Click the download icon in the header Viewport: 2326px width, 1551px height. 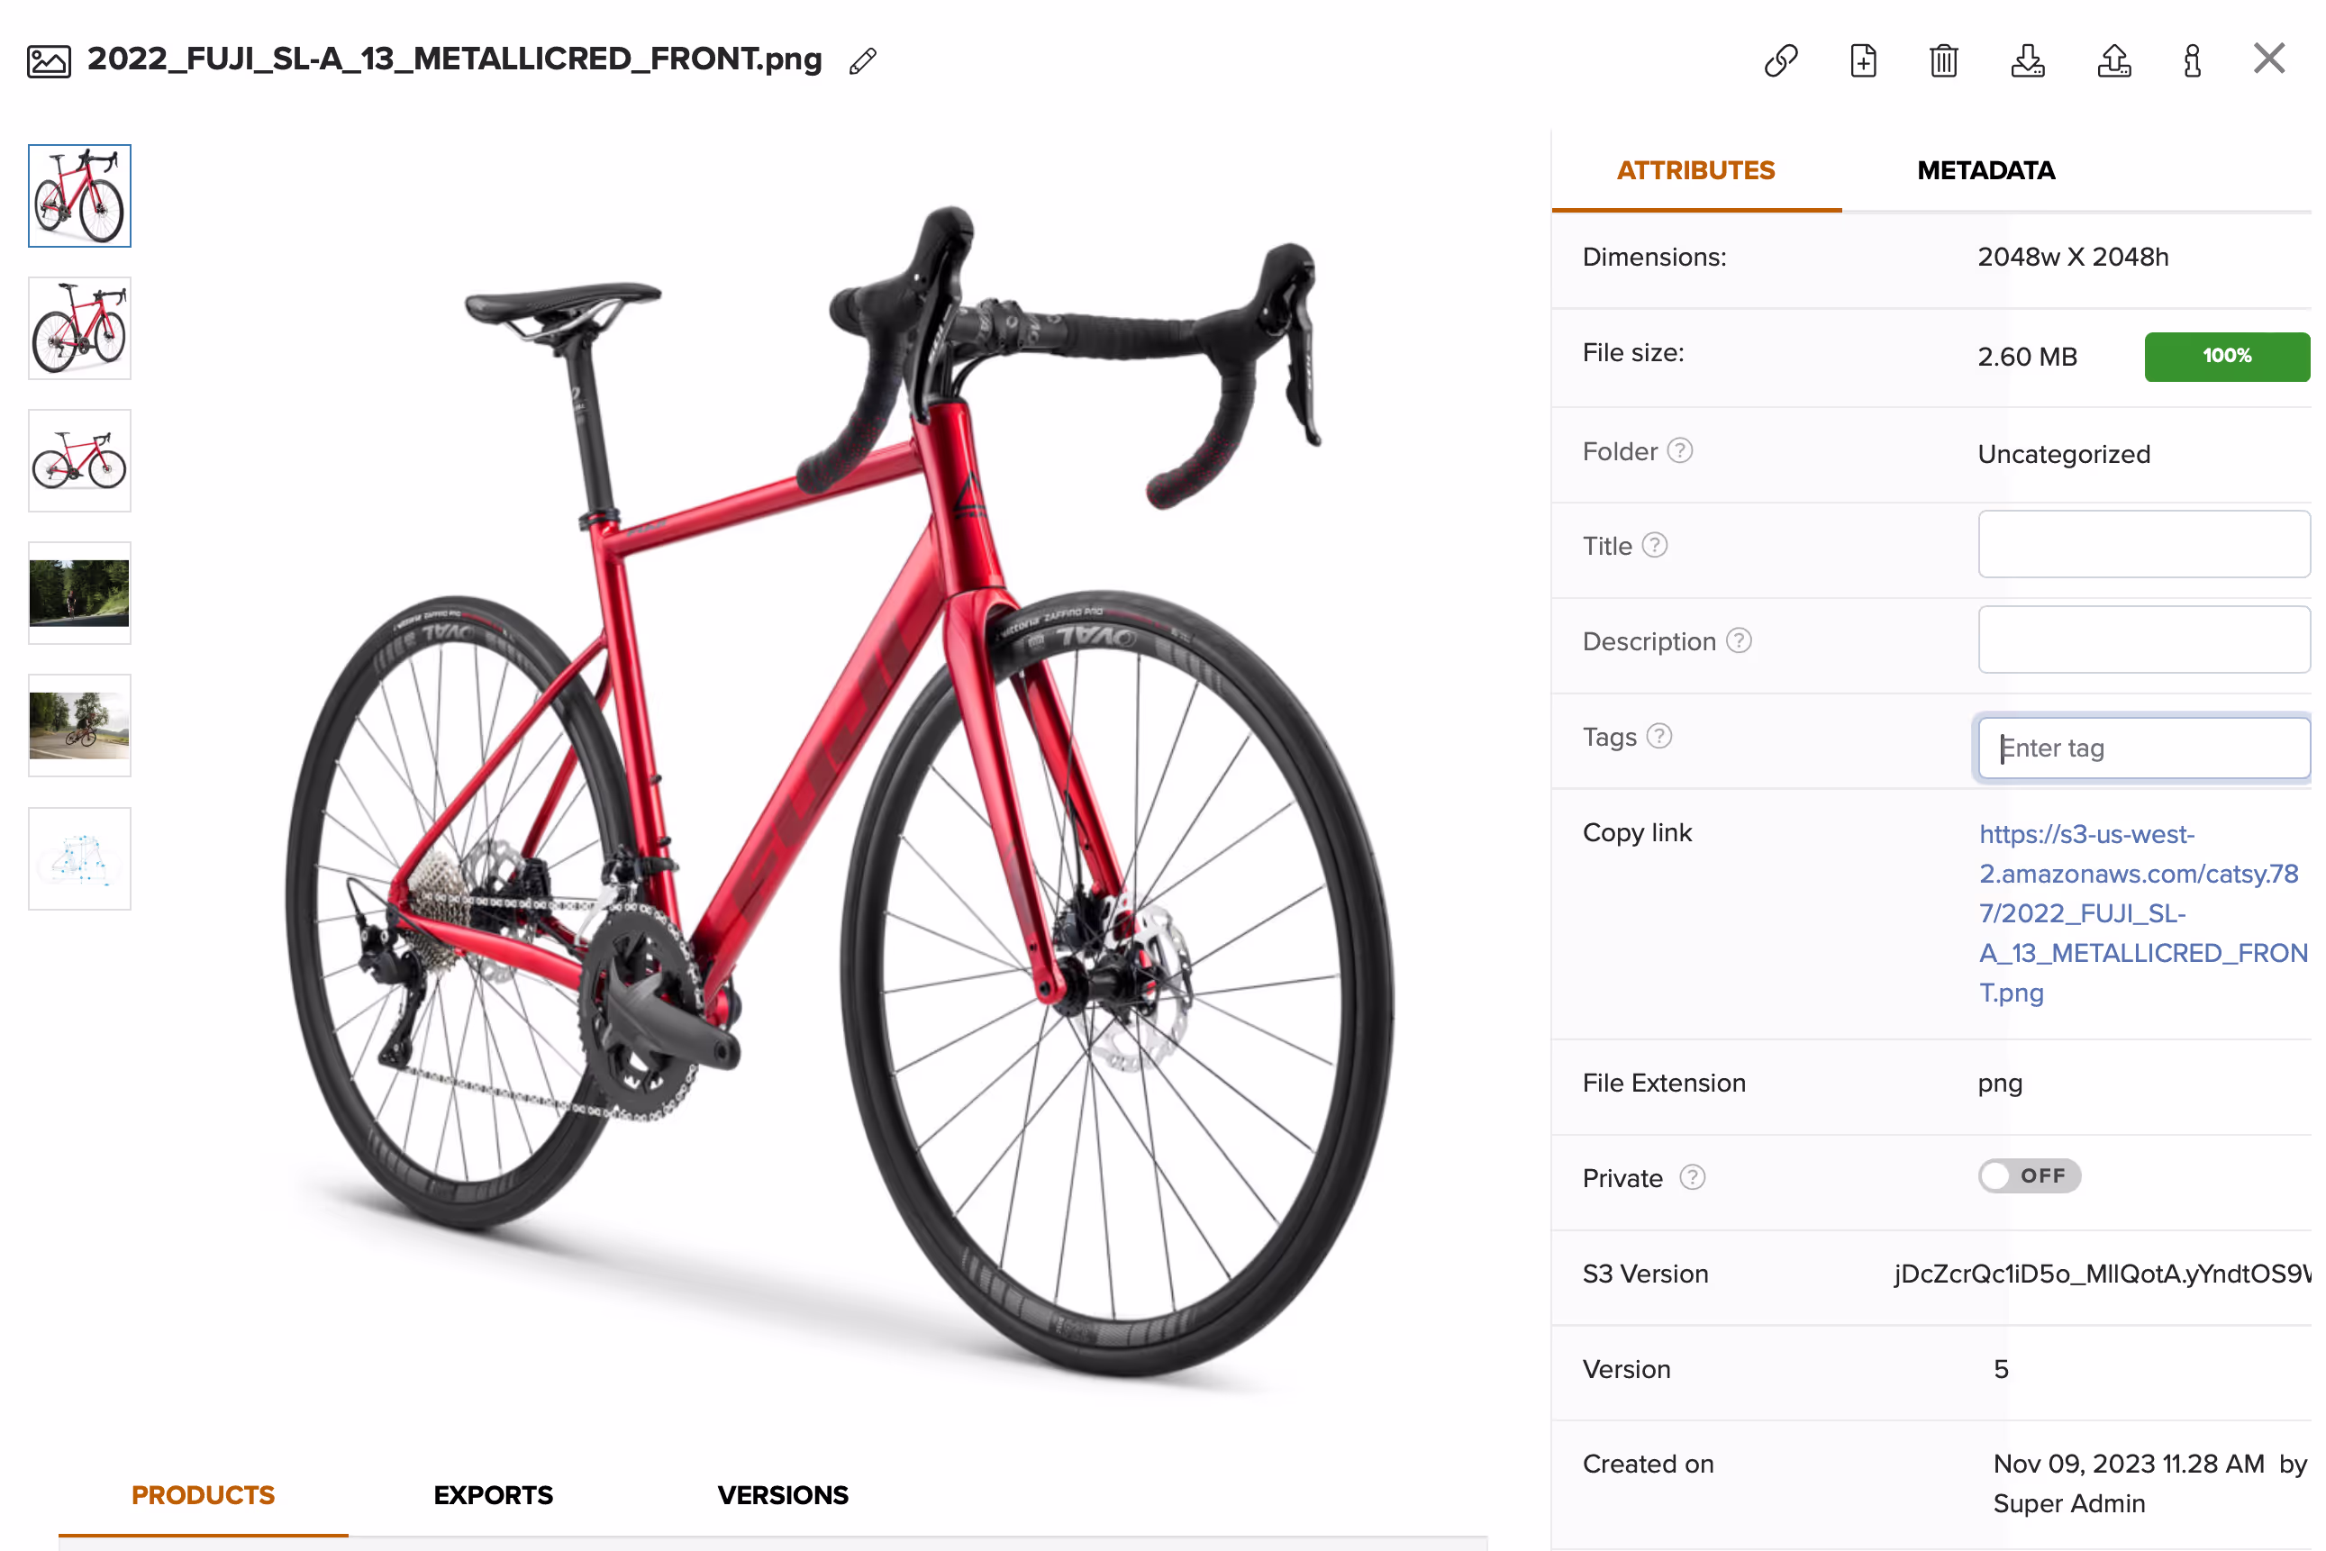click(2028, 60)
